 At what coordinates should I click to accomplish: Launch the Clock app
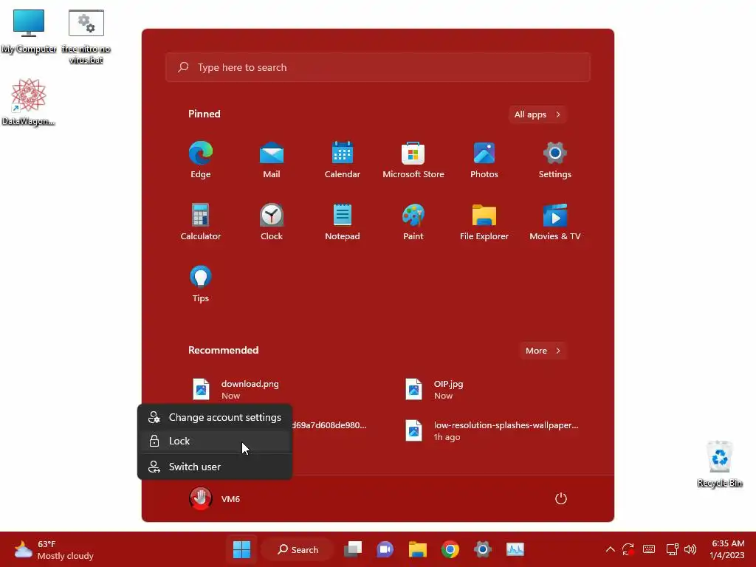272,221
